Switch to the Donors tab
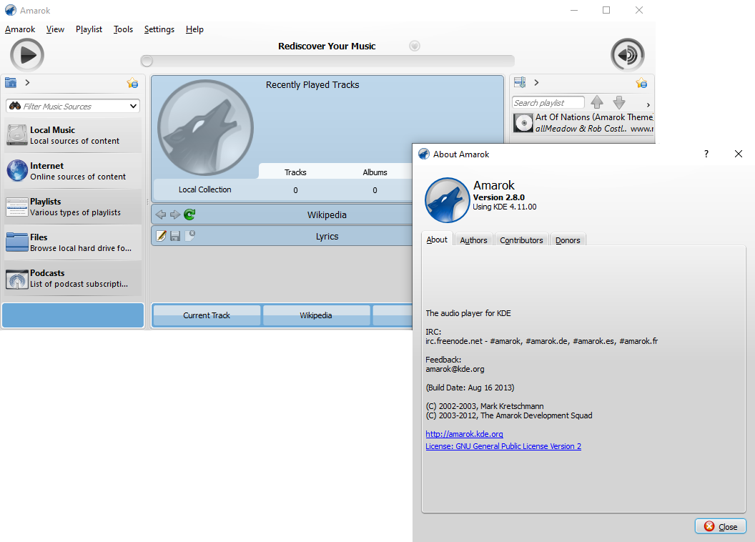 pyautogui.click(x=568, y=240)
